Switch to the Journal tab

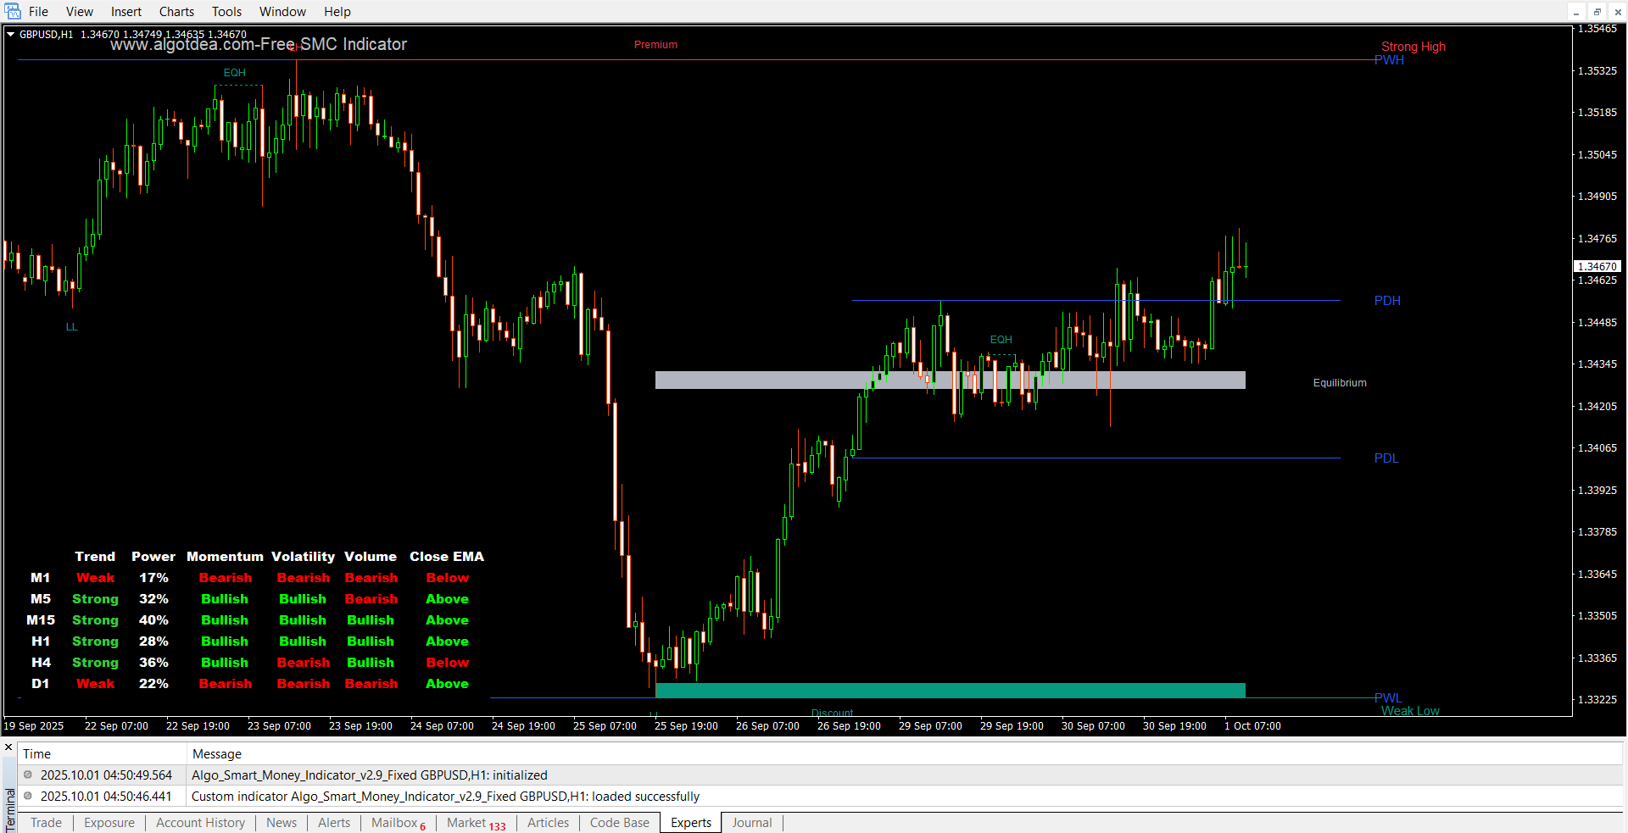[x=751, y=823]
